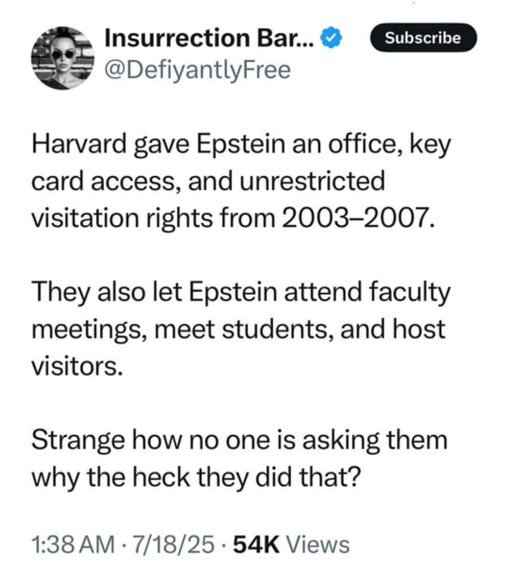The width and height of the screenshot is (518, 580).
Task: Click the line starting 'card access, and'
Action: tap(208, 181)
